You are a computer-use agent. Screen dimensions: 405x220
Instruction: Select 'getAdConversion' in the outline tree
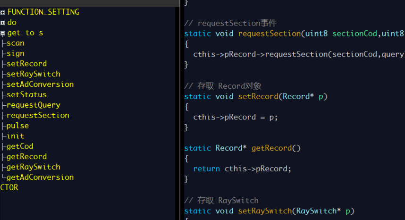pyautogui.click(x=40, y=178)
